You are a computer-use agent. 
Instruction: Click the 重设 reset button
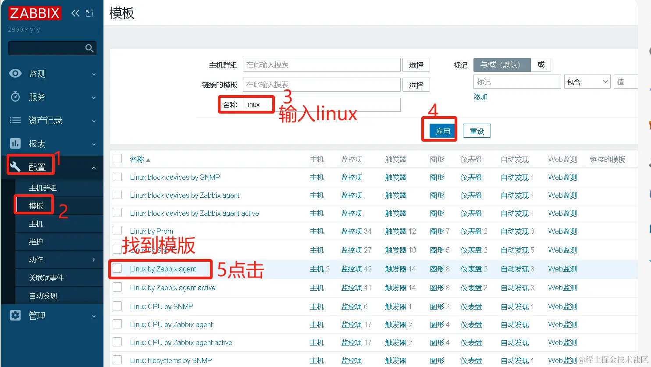[x=477, y=131]
